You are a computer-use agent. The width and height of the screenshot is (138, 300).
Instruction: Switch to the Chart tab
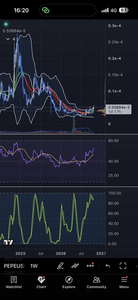pos(41,282)
